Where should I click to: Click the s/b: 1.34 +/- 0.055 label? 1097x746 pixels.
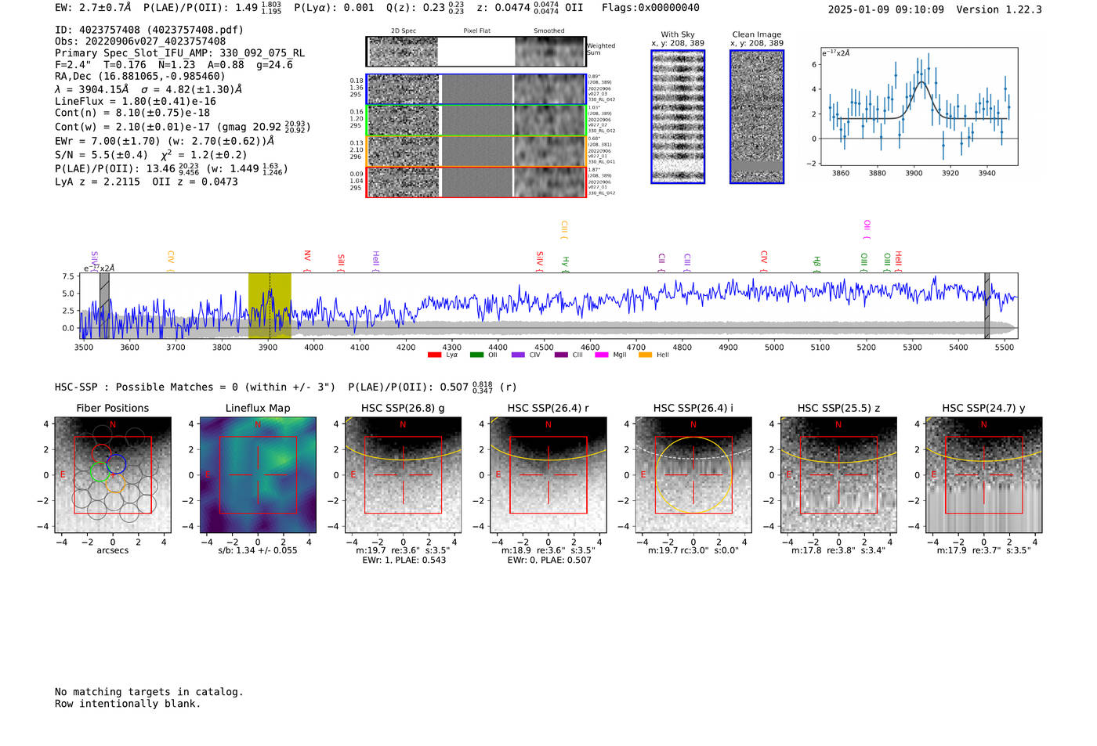point(258,550)
